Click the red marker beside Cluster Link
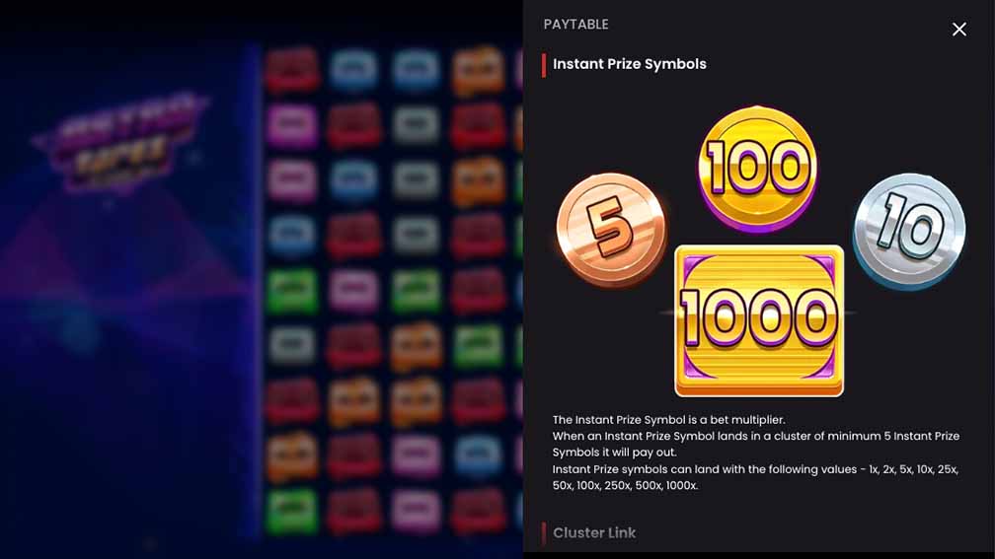Screen dimensions: 995x559 (x=544, y=533)
